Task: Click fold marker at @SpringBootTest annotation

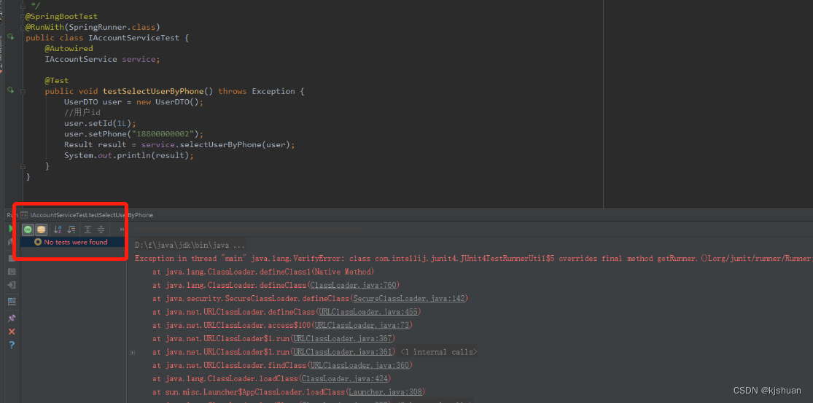Action: pos(23,17)
